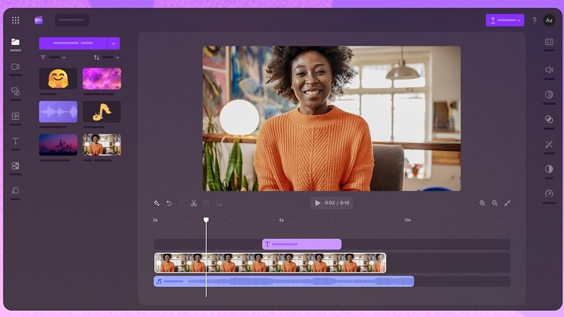
Task: Open the templates tab in sidebar
Action: [x=15, y=116]
